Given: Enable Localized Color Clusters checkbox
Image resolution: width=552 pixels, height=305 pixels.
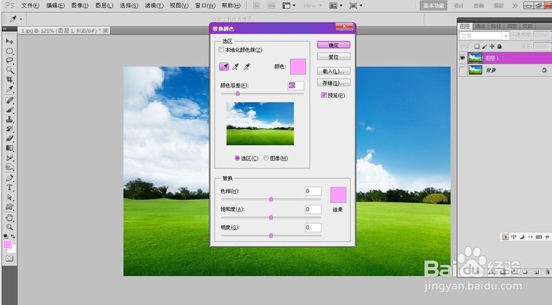Looking at the screenshot, I should [221, 50].
